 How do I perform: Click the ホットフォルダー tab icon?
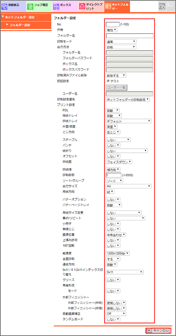click(x=108, y=6)
